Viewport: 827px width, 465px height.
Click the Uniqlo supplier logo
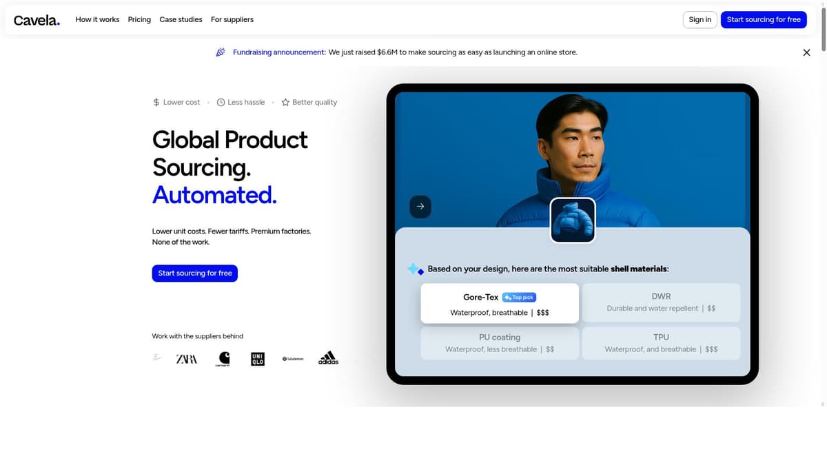(x=258, y=359)
